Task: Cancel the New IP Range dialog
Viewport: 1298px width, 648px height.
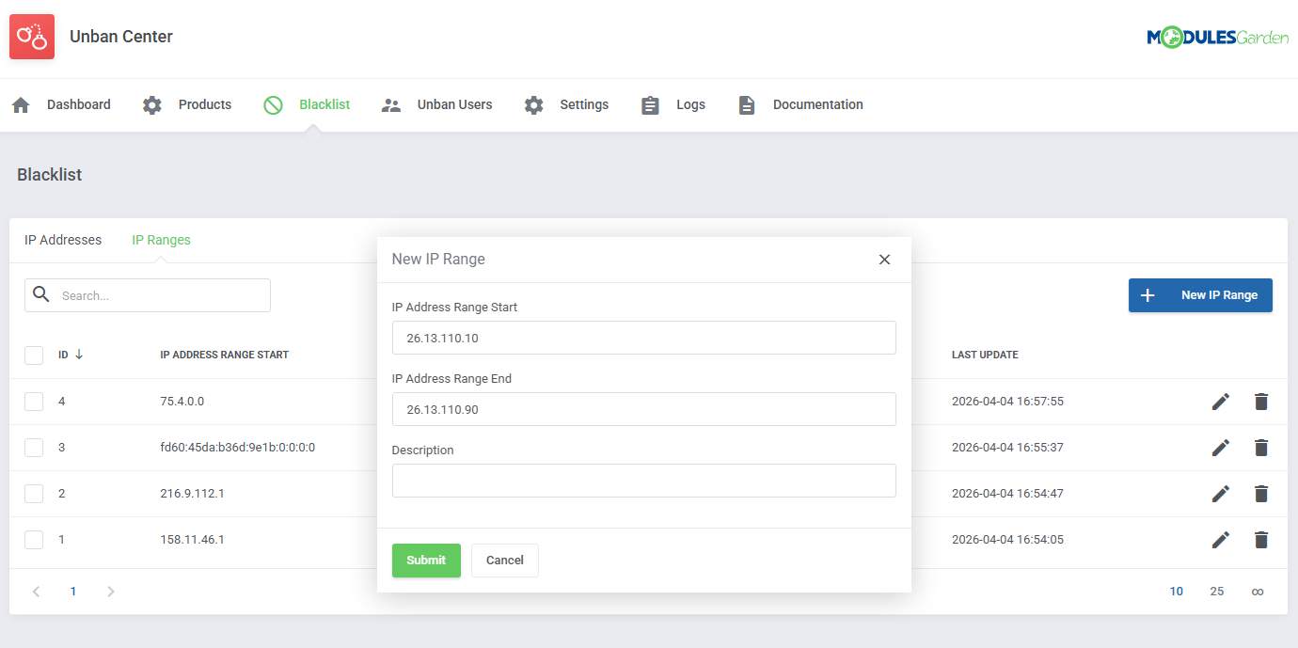Action: 504,560
